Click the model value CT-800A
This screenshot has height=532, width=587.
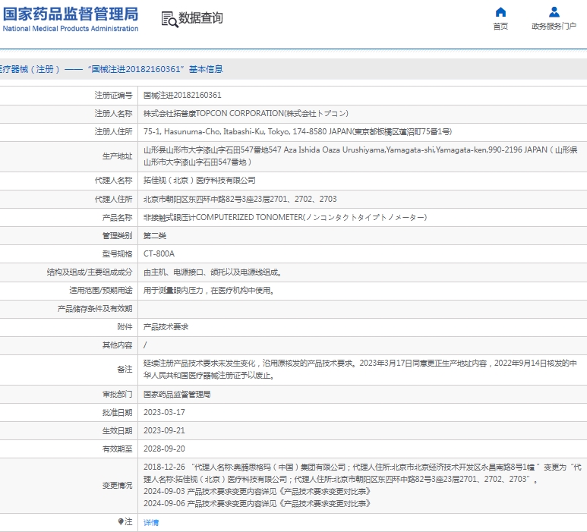(159, 253)
